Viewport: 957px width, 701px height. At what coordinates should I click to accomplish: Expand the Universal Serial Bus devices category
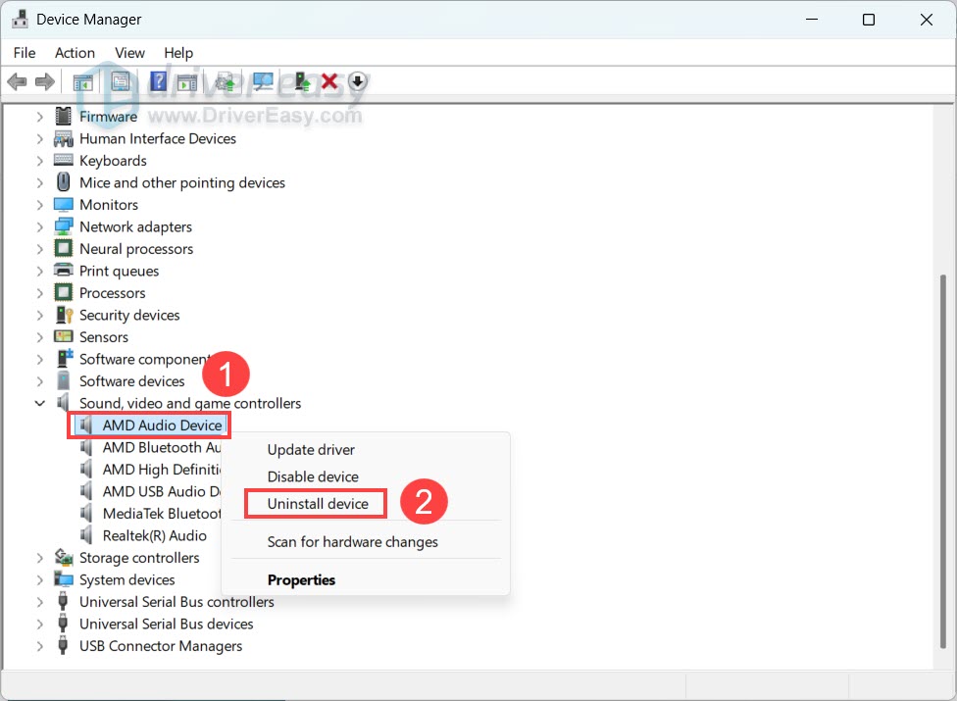click(39, 624)
